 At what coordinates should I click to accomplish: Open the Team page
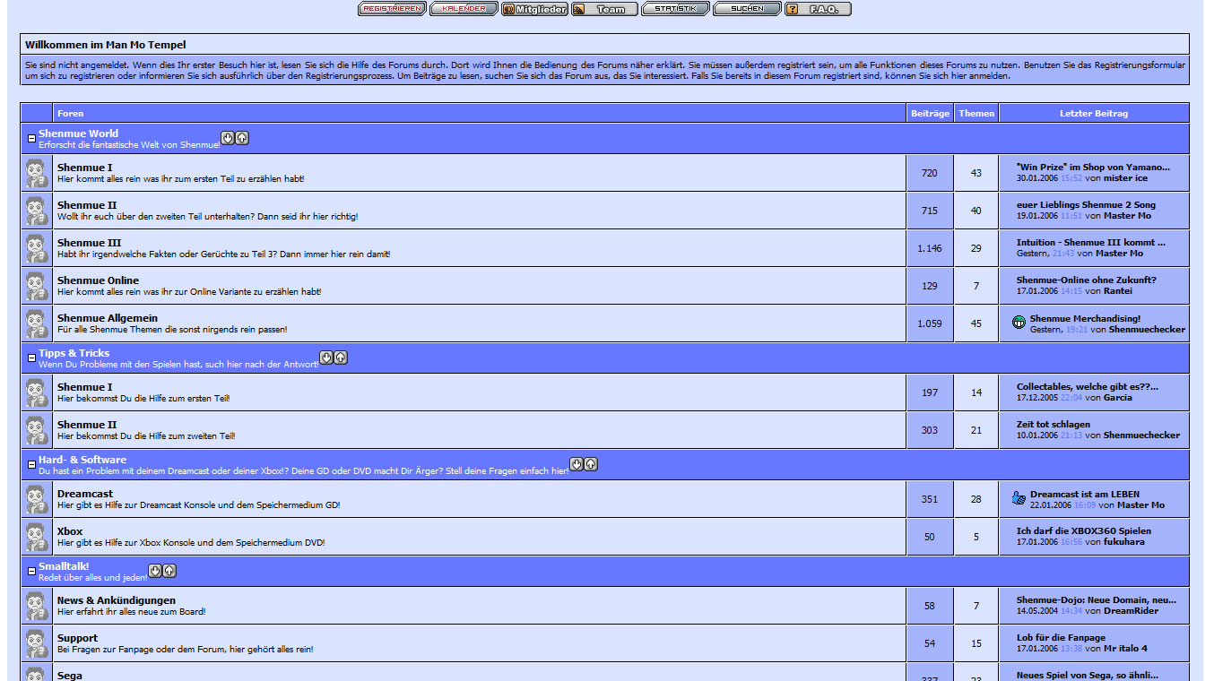tap(604, 9)
